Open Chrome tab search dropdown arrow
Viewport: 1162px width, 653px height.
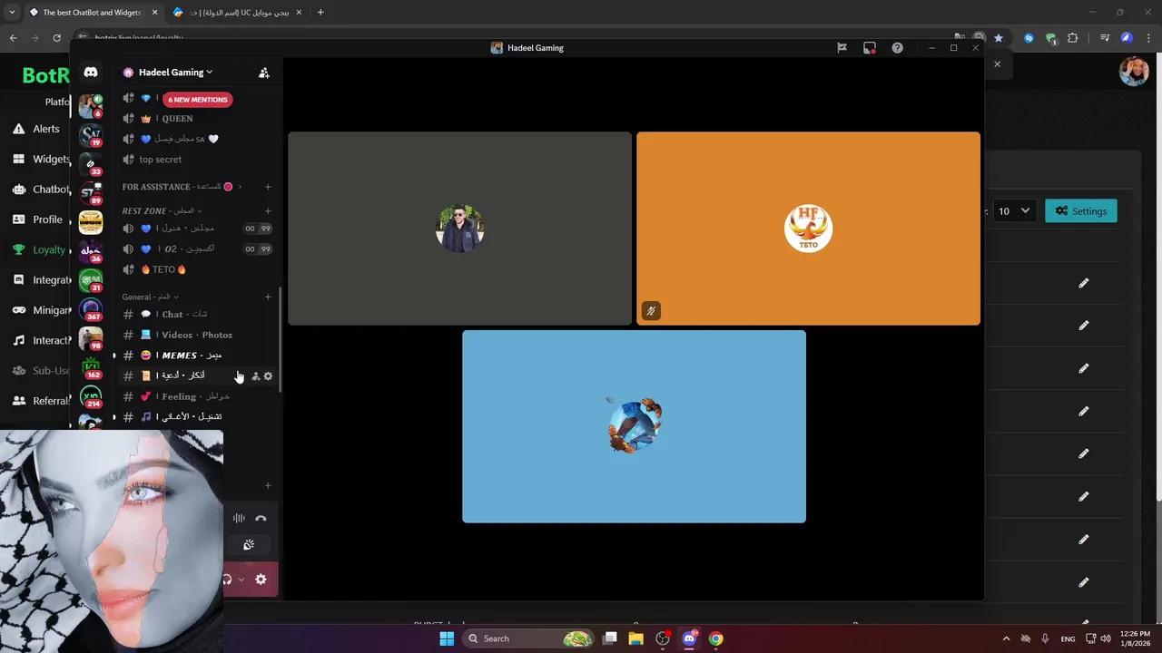(x=12, y=13)
